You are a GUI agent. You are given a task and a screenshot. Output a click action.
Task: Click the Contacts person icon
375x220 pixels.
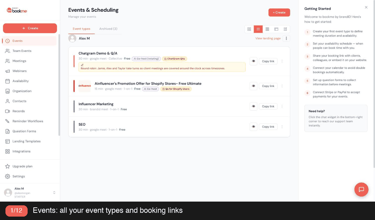[7, 101]
